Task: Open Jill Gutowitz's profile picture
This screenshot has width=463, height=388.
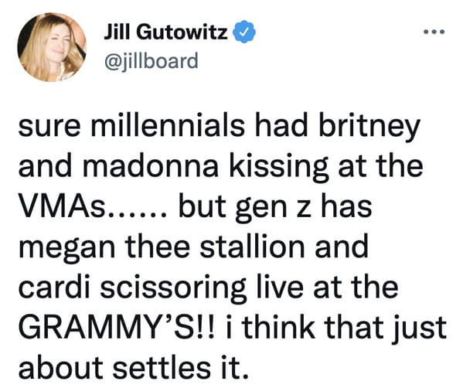Action: (x=52, y=46)
